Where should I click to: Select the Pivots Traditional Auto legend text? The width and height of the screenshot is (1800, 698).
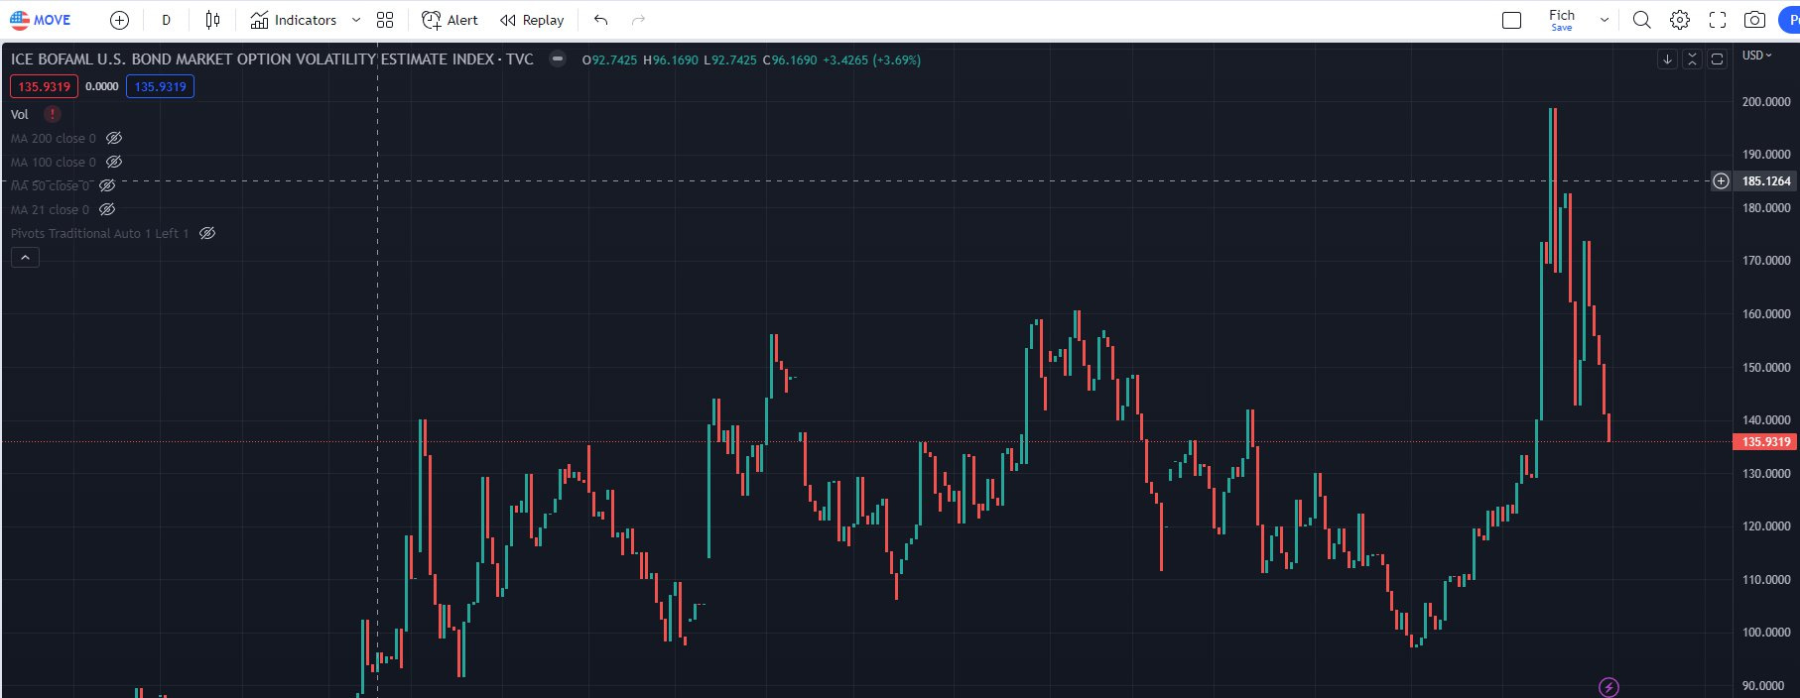[99, 233]
